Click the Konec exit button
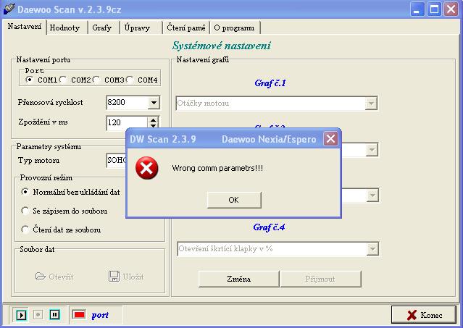This screenshot has width=463, height=328. (x=424, y=315)
